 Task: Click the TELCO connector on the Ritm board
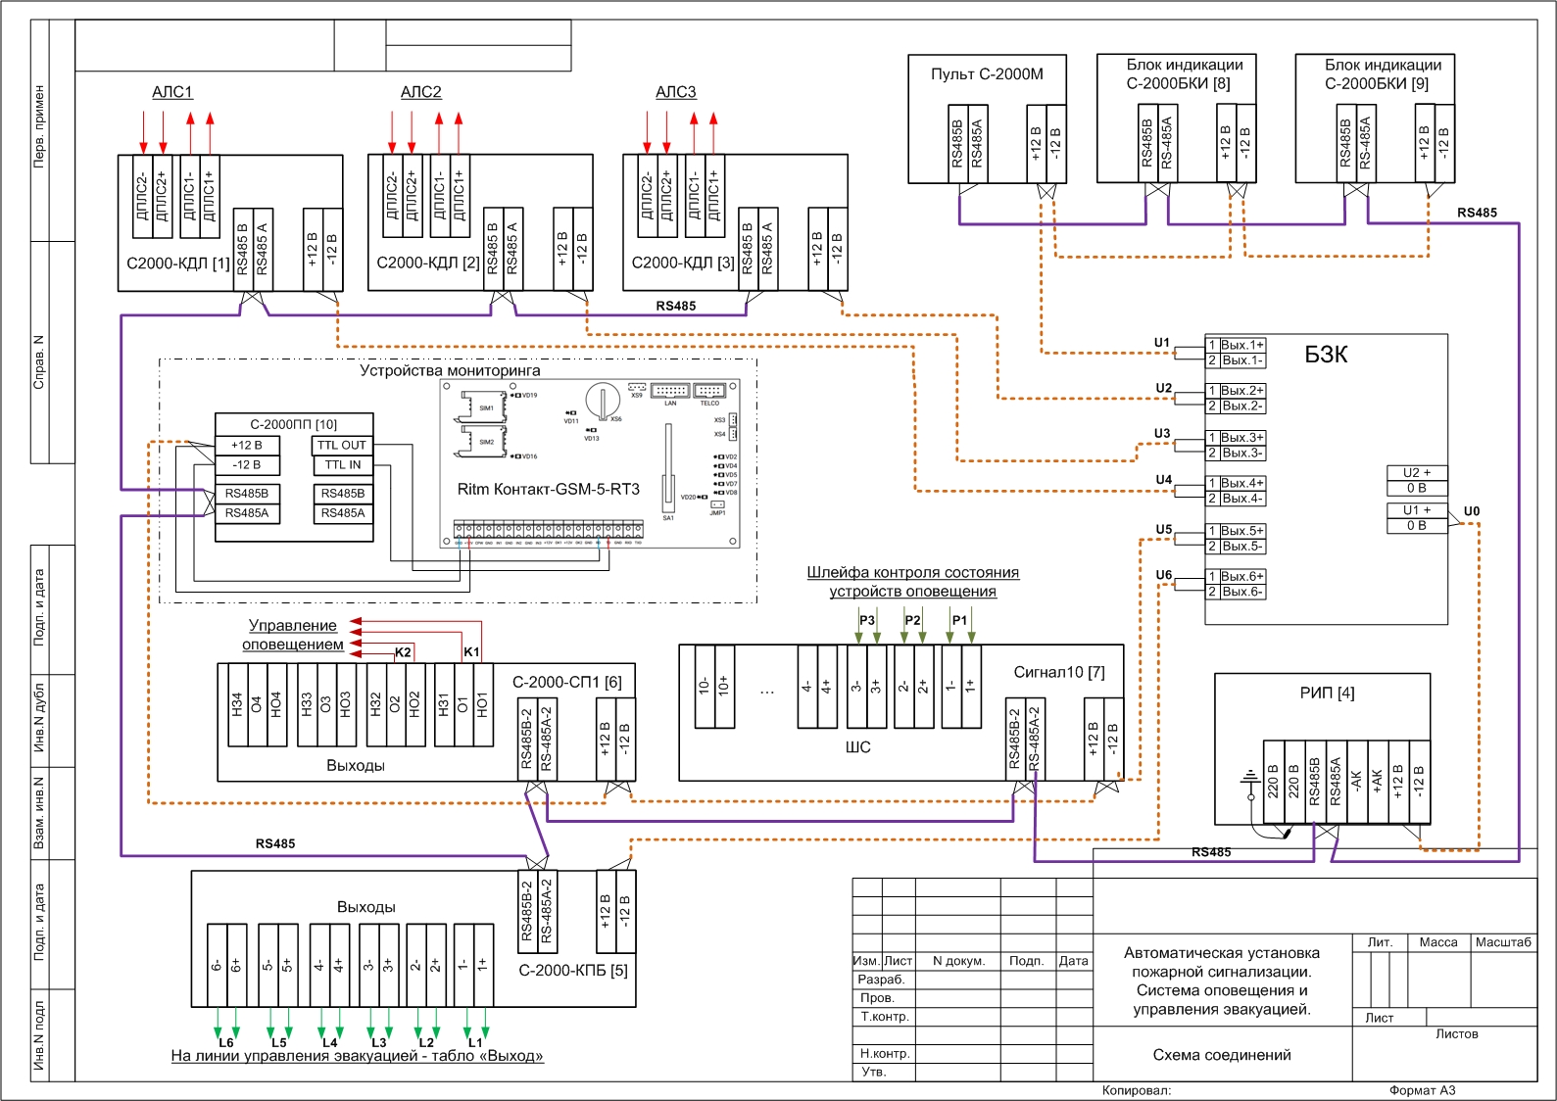pos(709,392)
